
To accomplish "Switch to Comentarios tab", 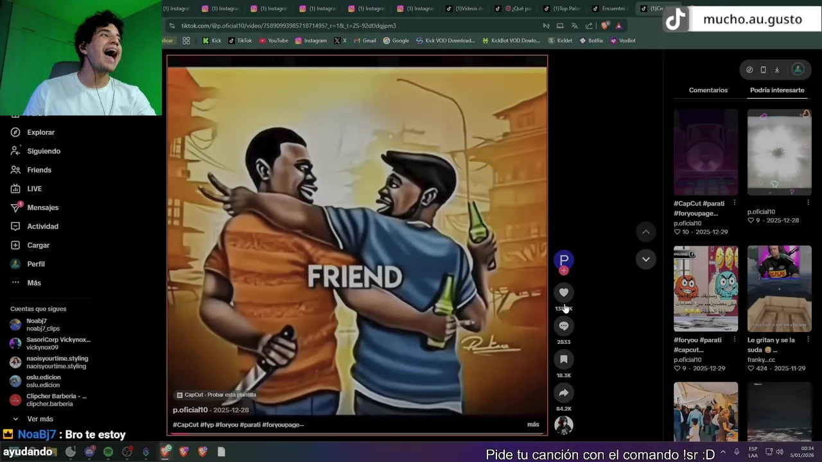I will [708, 90].
